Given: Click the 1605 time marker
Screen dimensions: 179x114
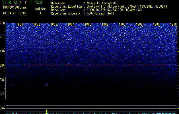Looking at the screenshot, I should coord(88,25).
